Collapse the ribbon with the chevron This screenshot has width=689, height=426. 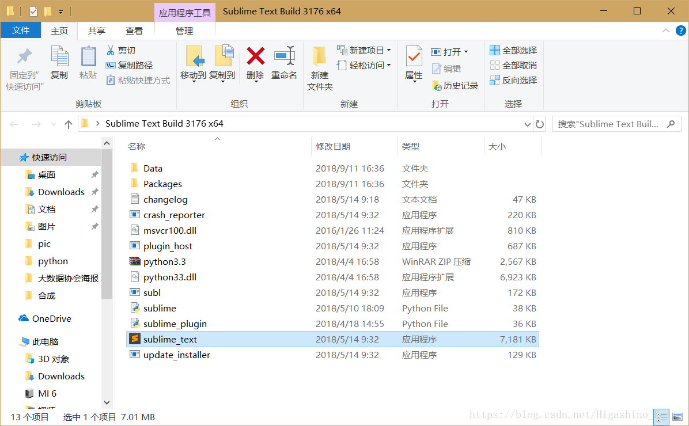click(666, 31)
